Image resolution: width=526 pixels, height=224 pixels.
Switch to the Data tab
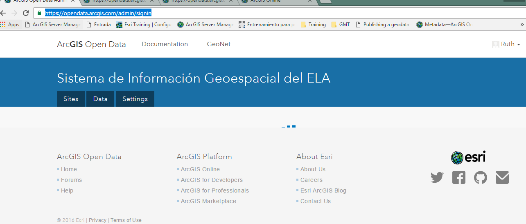(100, 99)
